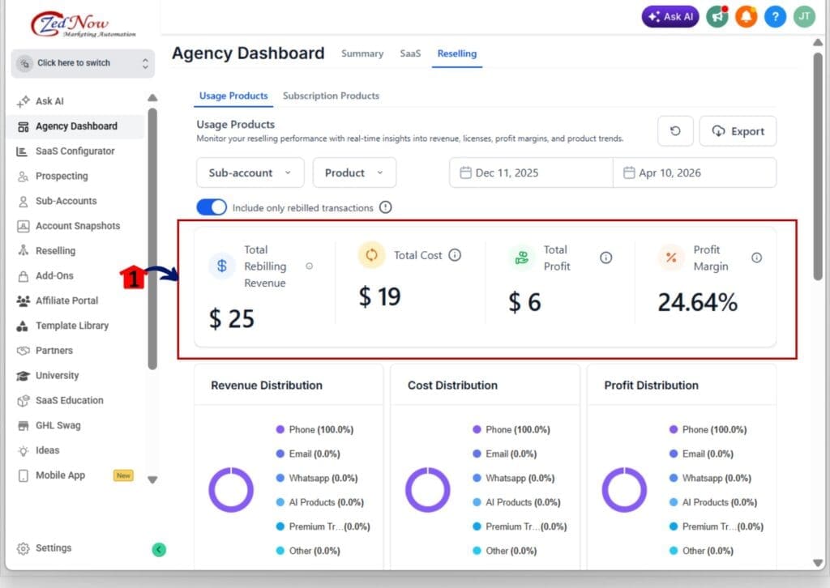Screen dimensions: 830x588
Task: Collapse the sidebar with the green arrow
Action: coord(159,549)
